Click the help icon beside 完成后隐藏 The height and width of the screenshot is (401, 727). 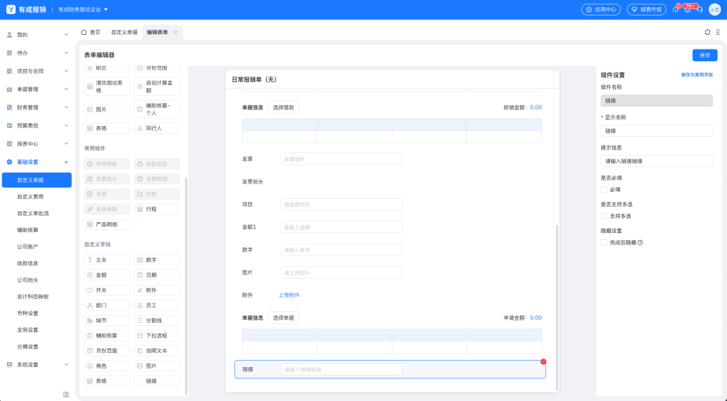[x=640, y=242]
